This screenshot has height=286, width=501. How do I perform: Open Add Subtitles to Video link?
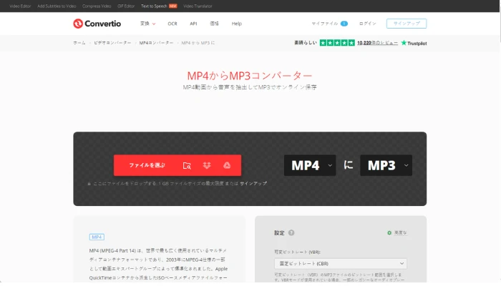click(x=57, y=6)
